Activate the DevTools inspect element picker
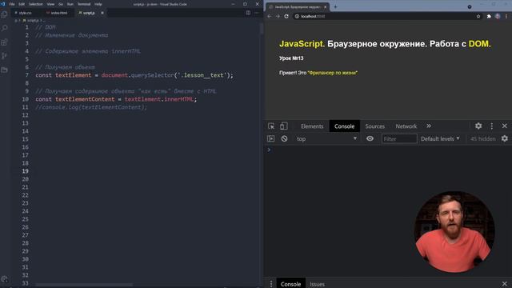The width and height of the screenshot is (512, 288). [x=271, y=126]
